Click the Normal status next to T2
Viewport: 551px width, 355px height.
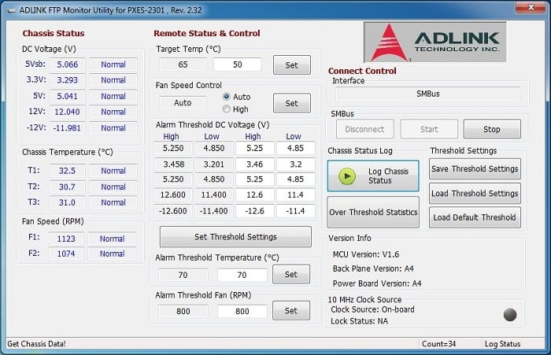113,187
